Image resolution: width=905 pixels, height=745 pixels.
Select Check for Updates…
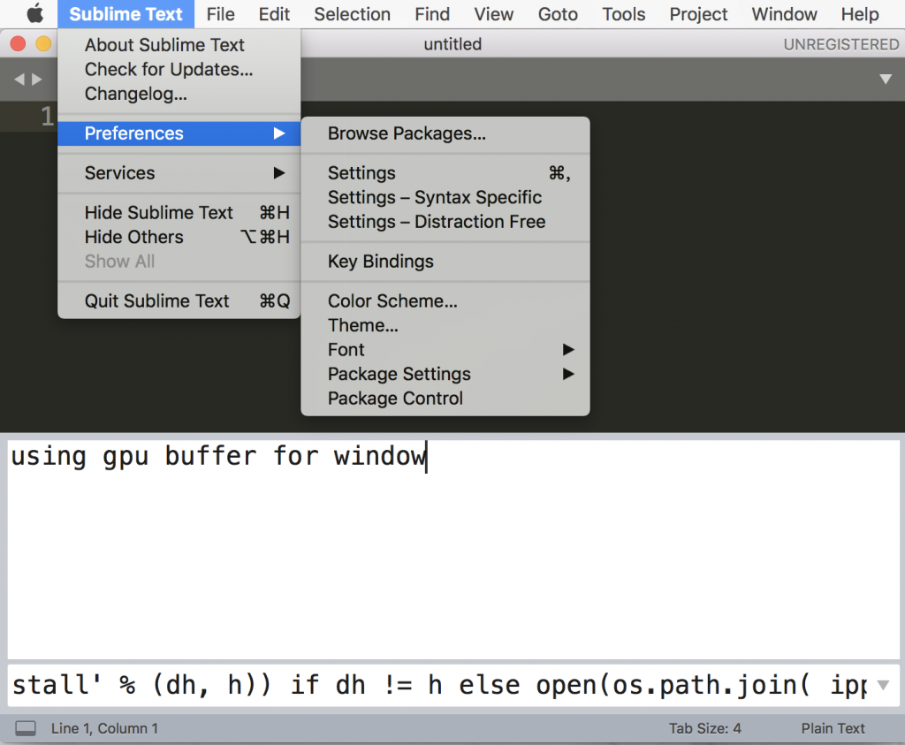(x=179, y=69)
